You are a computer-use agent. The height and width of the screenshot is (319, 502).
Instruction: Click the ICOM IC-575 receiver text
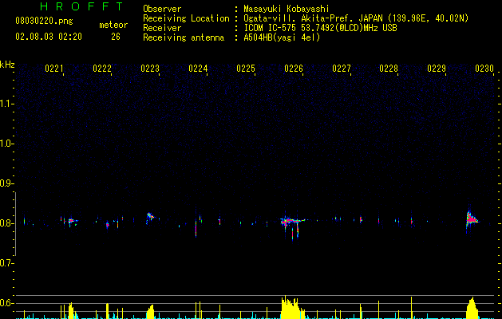point(320,28)
